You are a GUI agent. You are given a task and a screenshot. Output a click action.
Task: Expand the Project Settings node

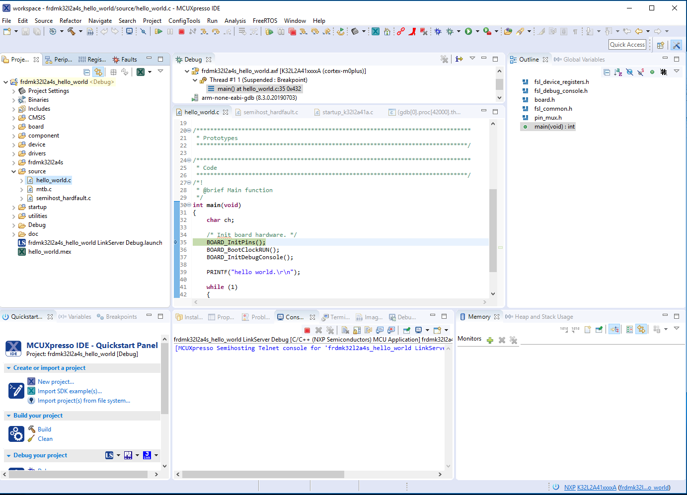coord(13,91)
